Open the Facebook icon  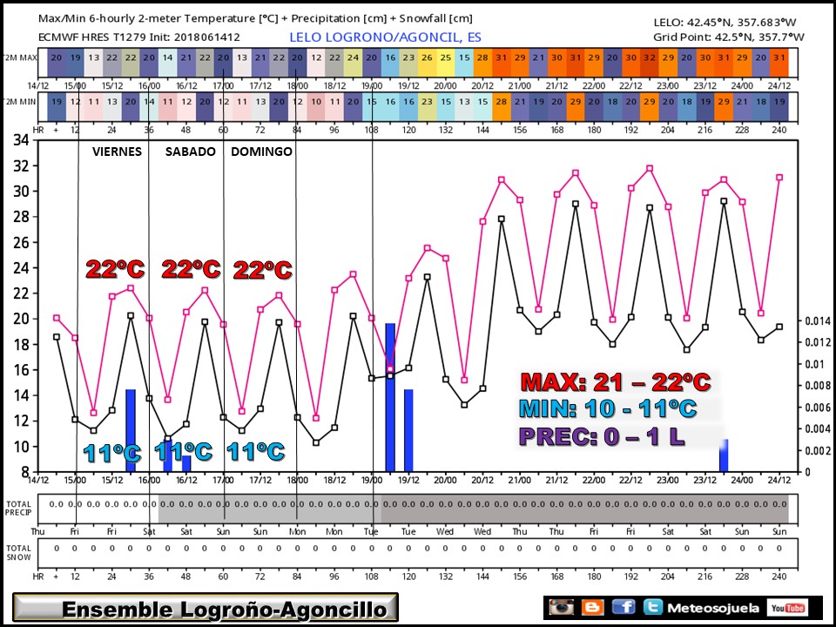click(x=624, y=607)
